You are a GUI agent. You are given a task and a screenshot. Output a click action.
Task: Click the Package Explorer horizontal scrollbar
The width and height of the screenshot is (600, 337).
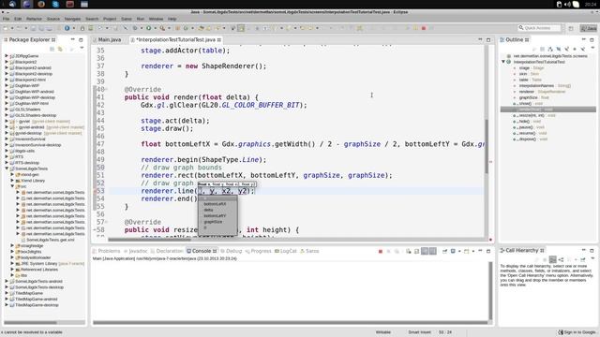click(31, 322)
